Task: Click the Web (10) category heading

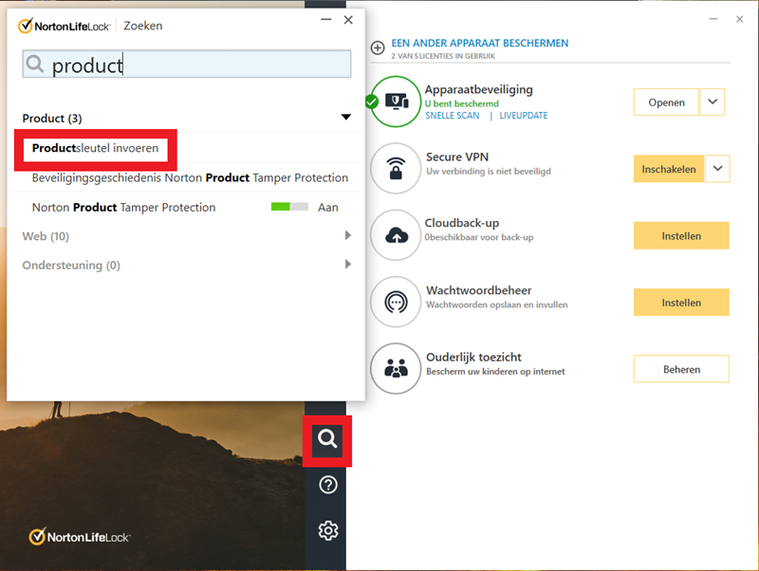Action: pyautogui.click(x=46, y=236)
